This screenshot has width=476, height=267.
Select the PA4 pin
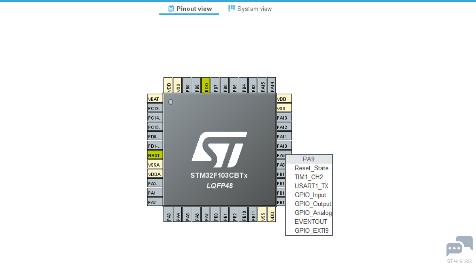[178, 214]
